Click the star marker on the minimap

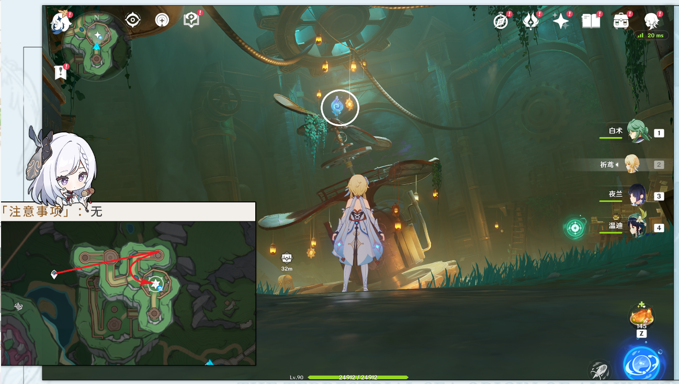(97, 35)
